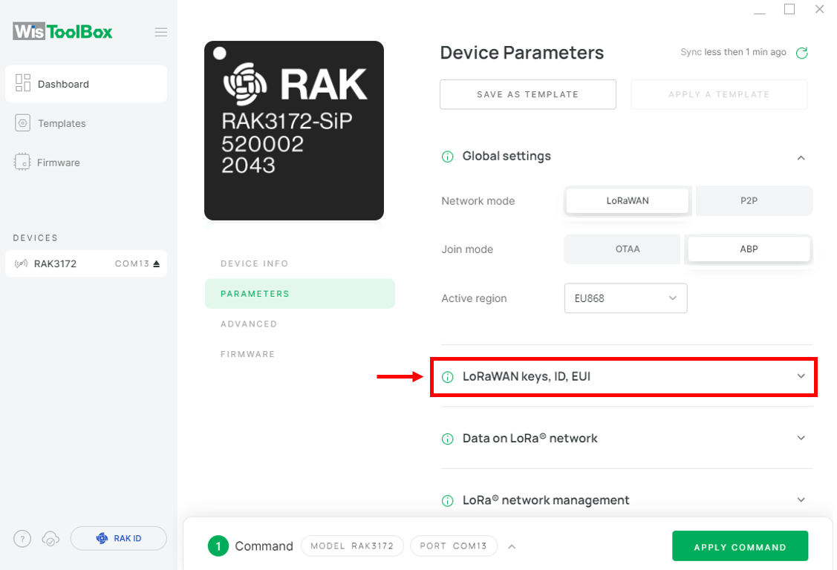
Task: Click the WisToolBox logo
Action: (x=62, y=31)
